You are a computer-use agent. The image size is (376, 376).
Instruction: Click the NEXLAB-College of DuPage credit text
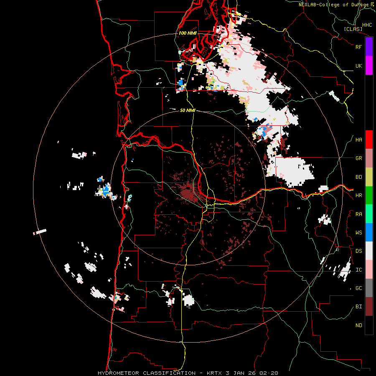[333, 5]
